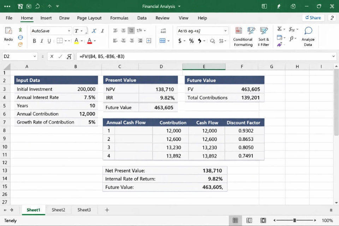The height and width of the screenshot is (226, 339).
Task: Add a new worksheet with the plus button
Action: click(107, 210)
